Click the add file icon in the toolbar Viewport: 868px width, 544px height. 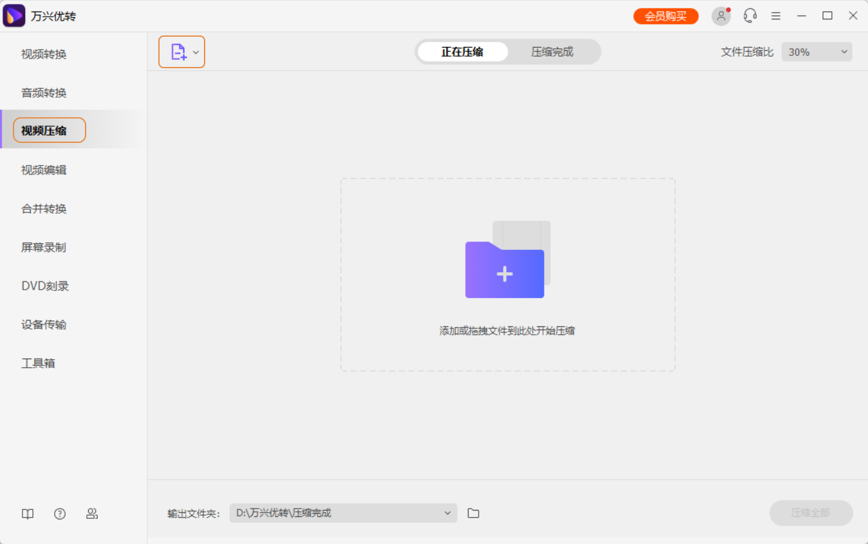point(178,52)
